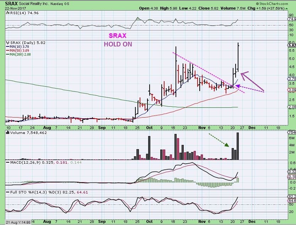Click the bar icon beside Volume 7,548,462

[x=8, y=133]
